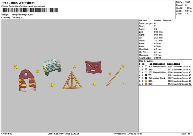
Task: Click the barcode under the worksheet title
Action: tap(30, 10)
